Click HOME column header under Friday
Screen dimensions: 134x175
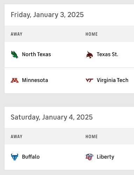point(92,34)
